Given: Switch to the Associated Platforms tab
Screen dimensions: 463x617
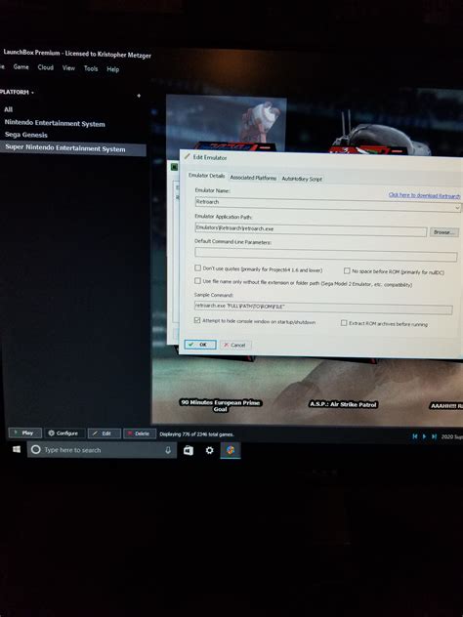Looking at the screenshot, I should click(253, 178).
